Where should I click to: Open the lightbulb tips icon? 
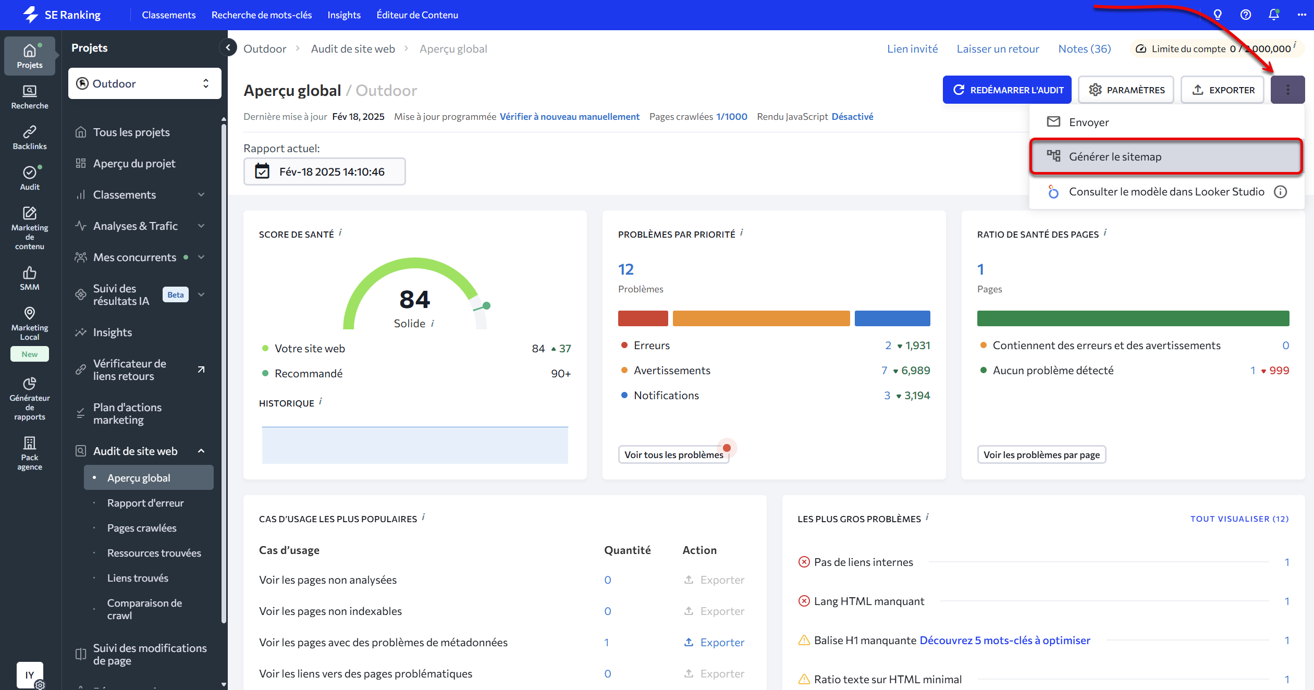[x=1218, y=15]
